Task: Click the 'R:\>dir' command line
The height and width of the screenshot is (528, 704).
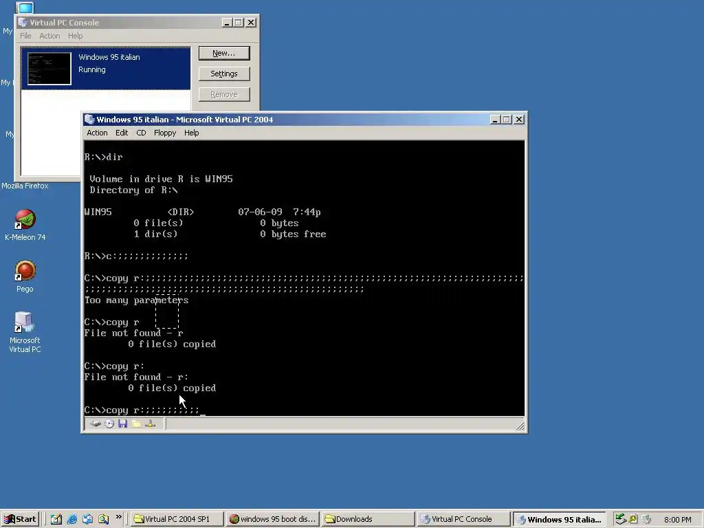Action: click(103, 157)
